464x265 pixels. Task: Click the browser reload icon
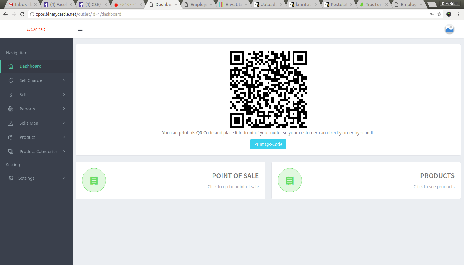tap(22, 14)
